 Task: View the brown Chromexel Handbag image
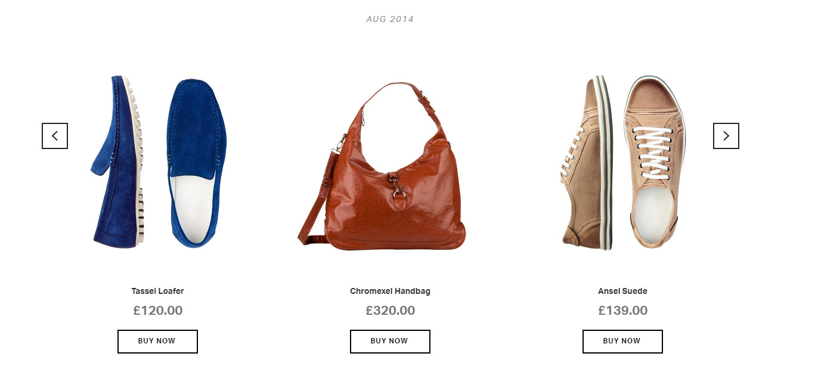click(382, 166)
